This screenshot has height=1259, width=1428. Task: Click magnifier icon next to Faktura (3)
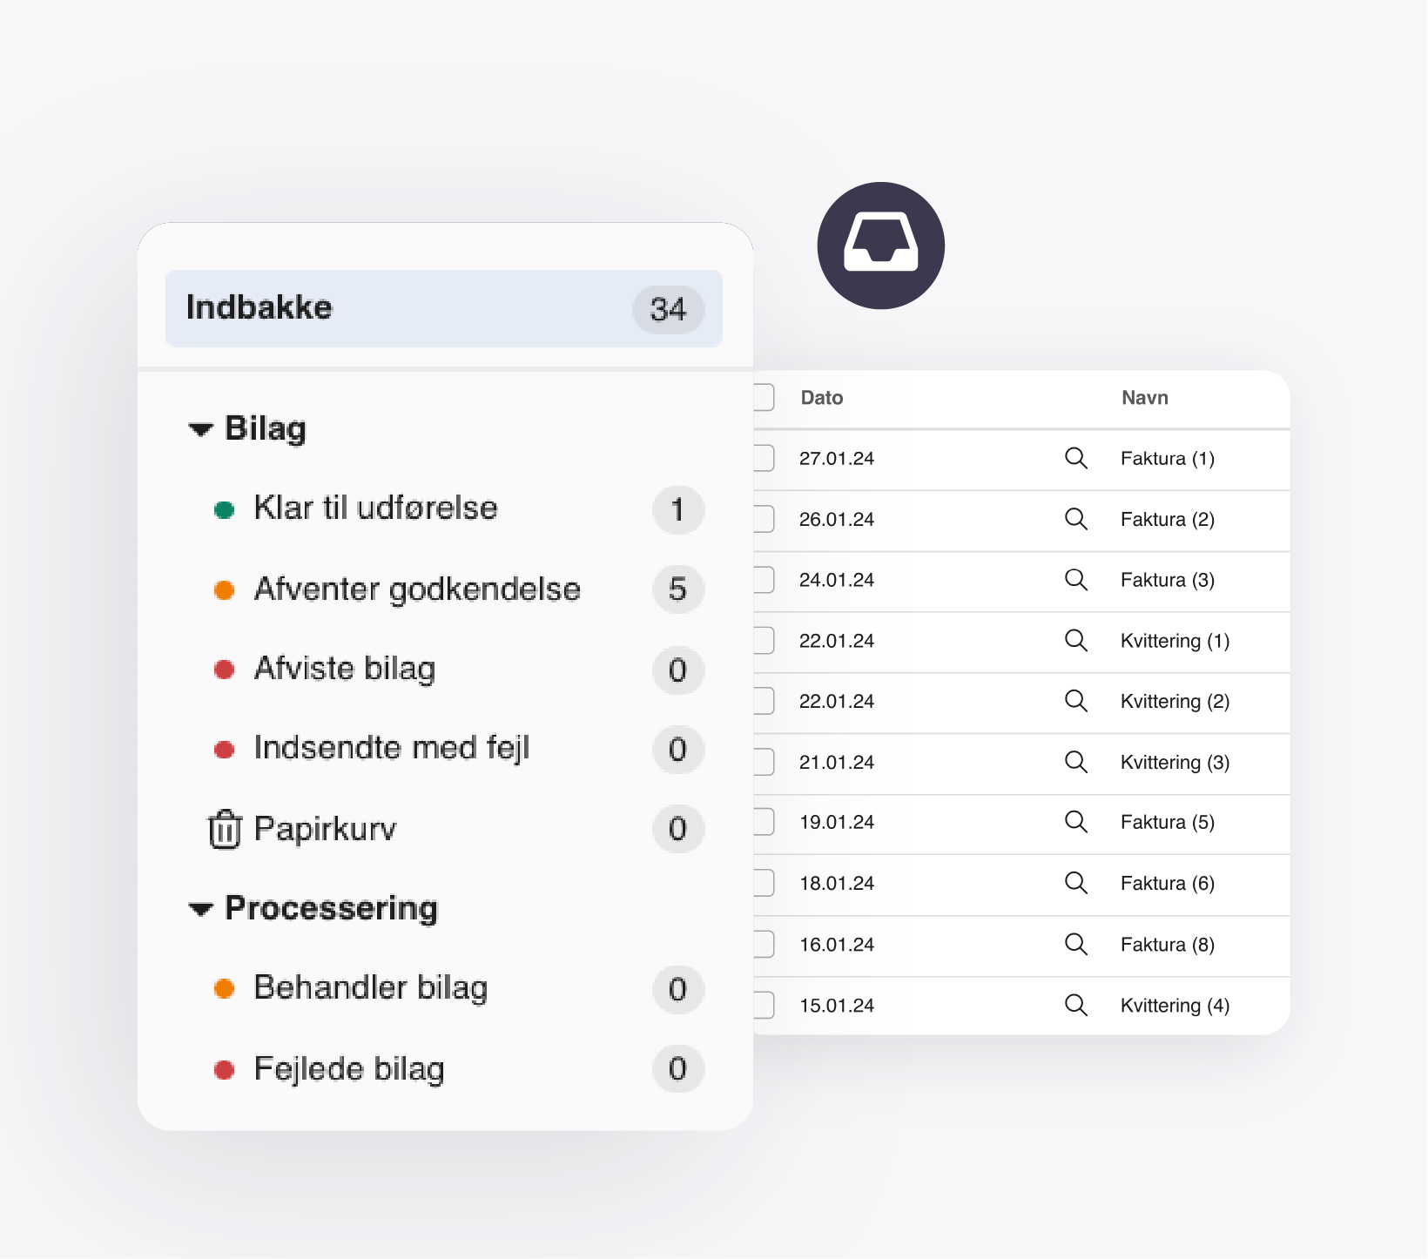pyautogui.click(x=1076, y=580)
